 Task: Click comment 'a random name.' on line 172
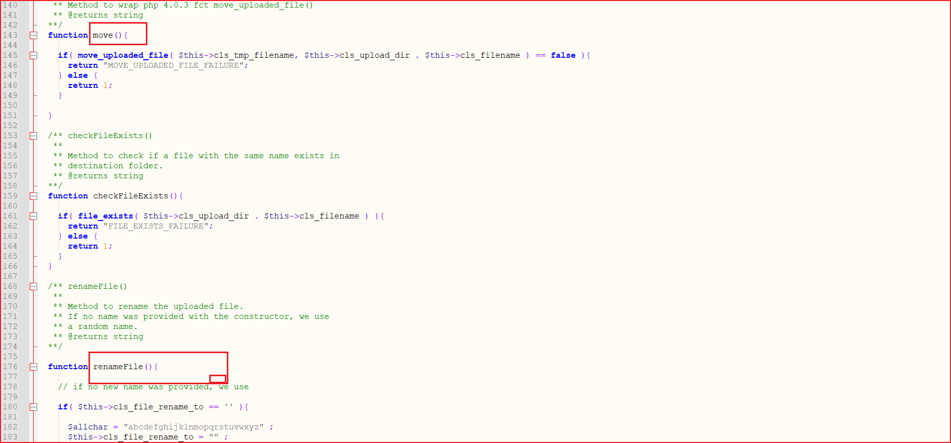click(103, 326)
